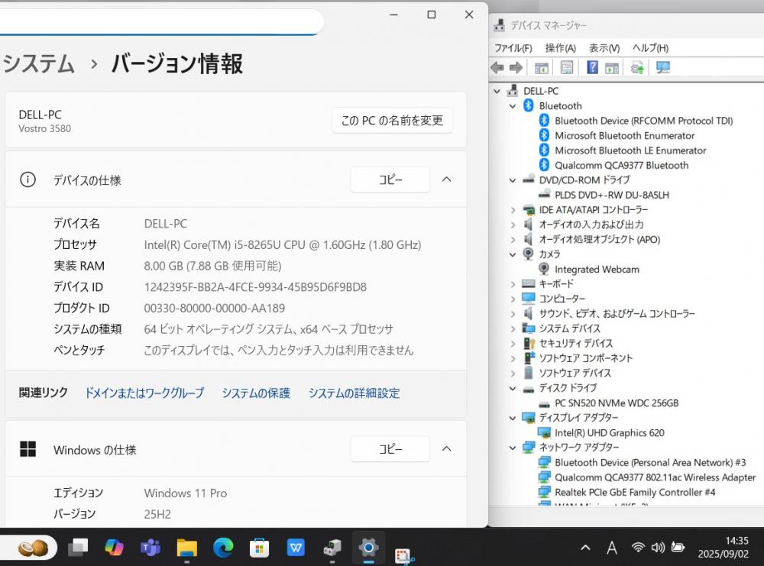Click the Update driver toolbar icon
This screenshot has width=764, height=566.
click(637, 68)
